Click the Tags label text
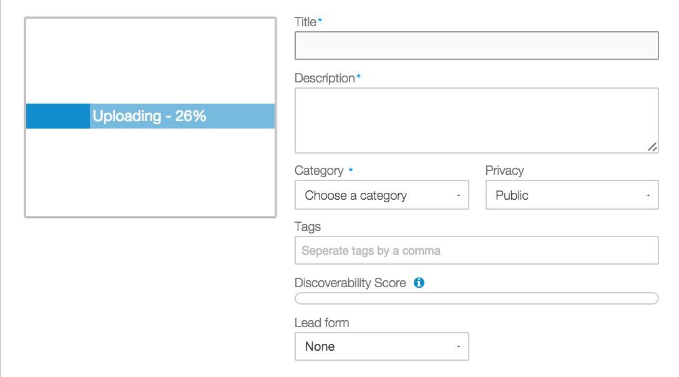Screen dimensions: 679x377 click(x=308, y=227)
